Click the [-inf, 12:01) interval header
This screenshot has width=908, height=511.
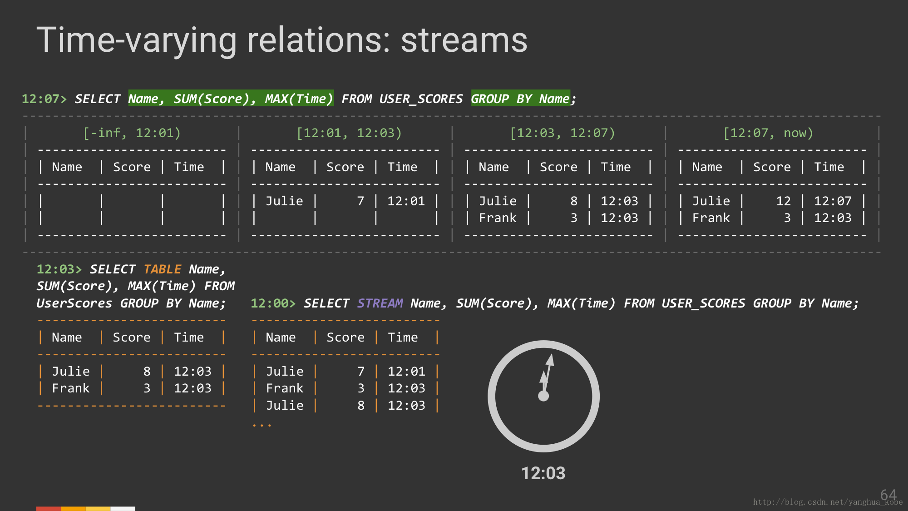[x=132, y=133]
